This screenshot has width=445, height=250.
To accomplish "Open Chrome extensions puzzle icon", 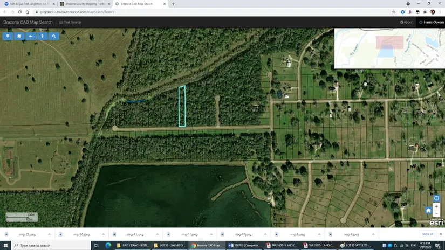I will (425, 12).
